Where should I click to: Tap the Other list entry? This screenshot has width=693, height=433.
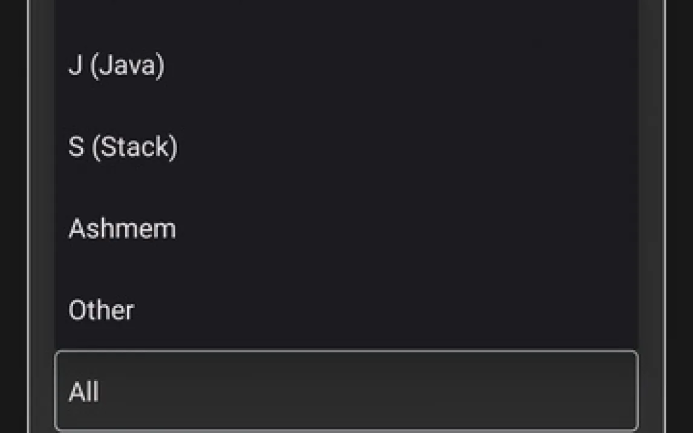coord(101,310)
